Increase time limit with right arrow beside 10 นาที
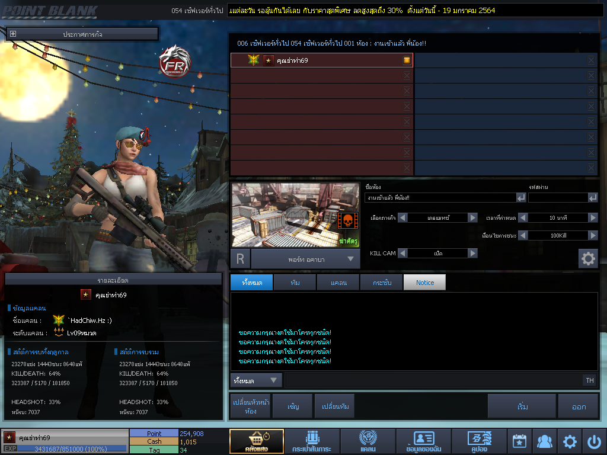This screenshot has height=455, width=607. pyautogui.click(x=593, y=217)
